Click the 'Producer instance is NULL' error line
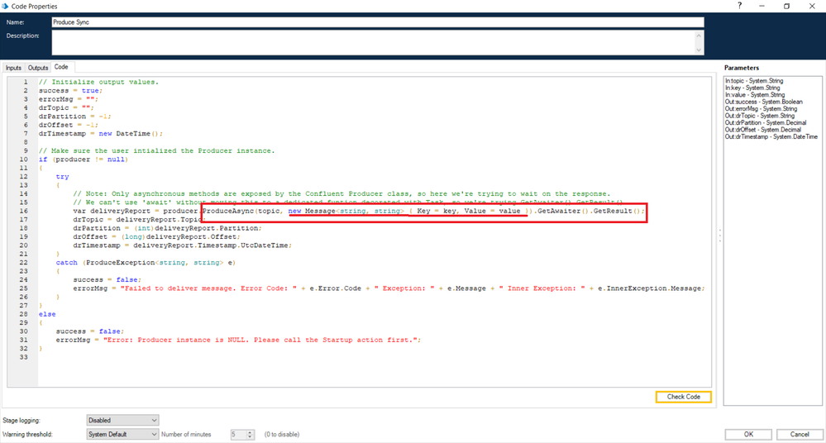Screen dimensions: 826x443 point(238,340)
